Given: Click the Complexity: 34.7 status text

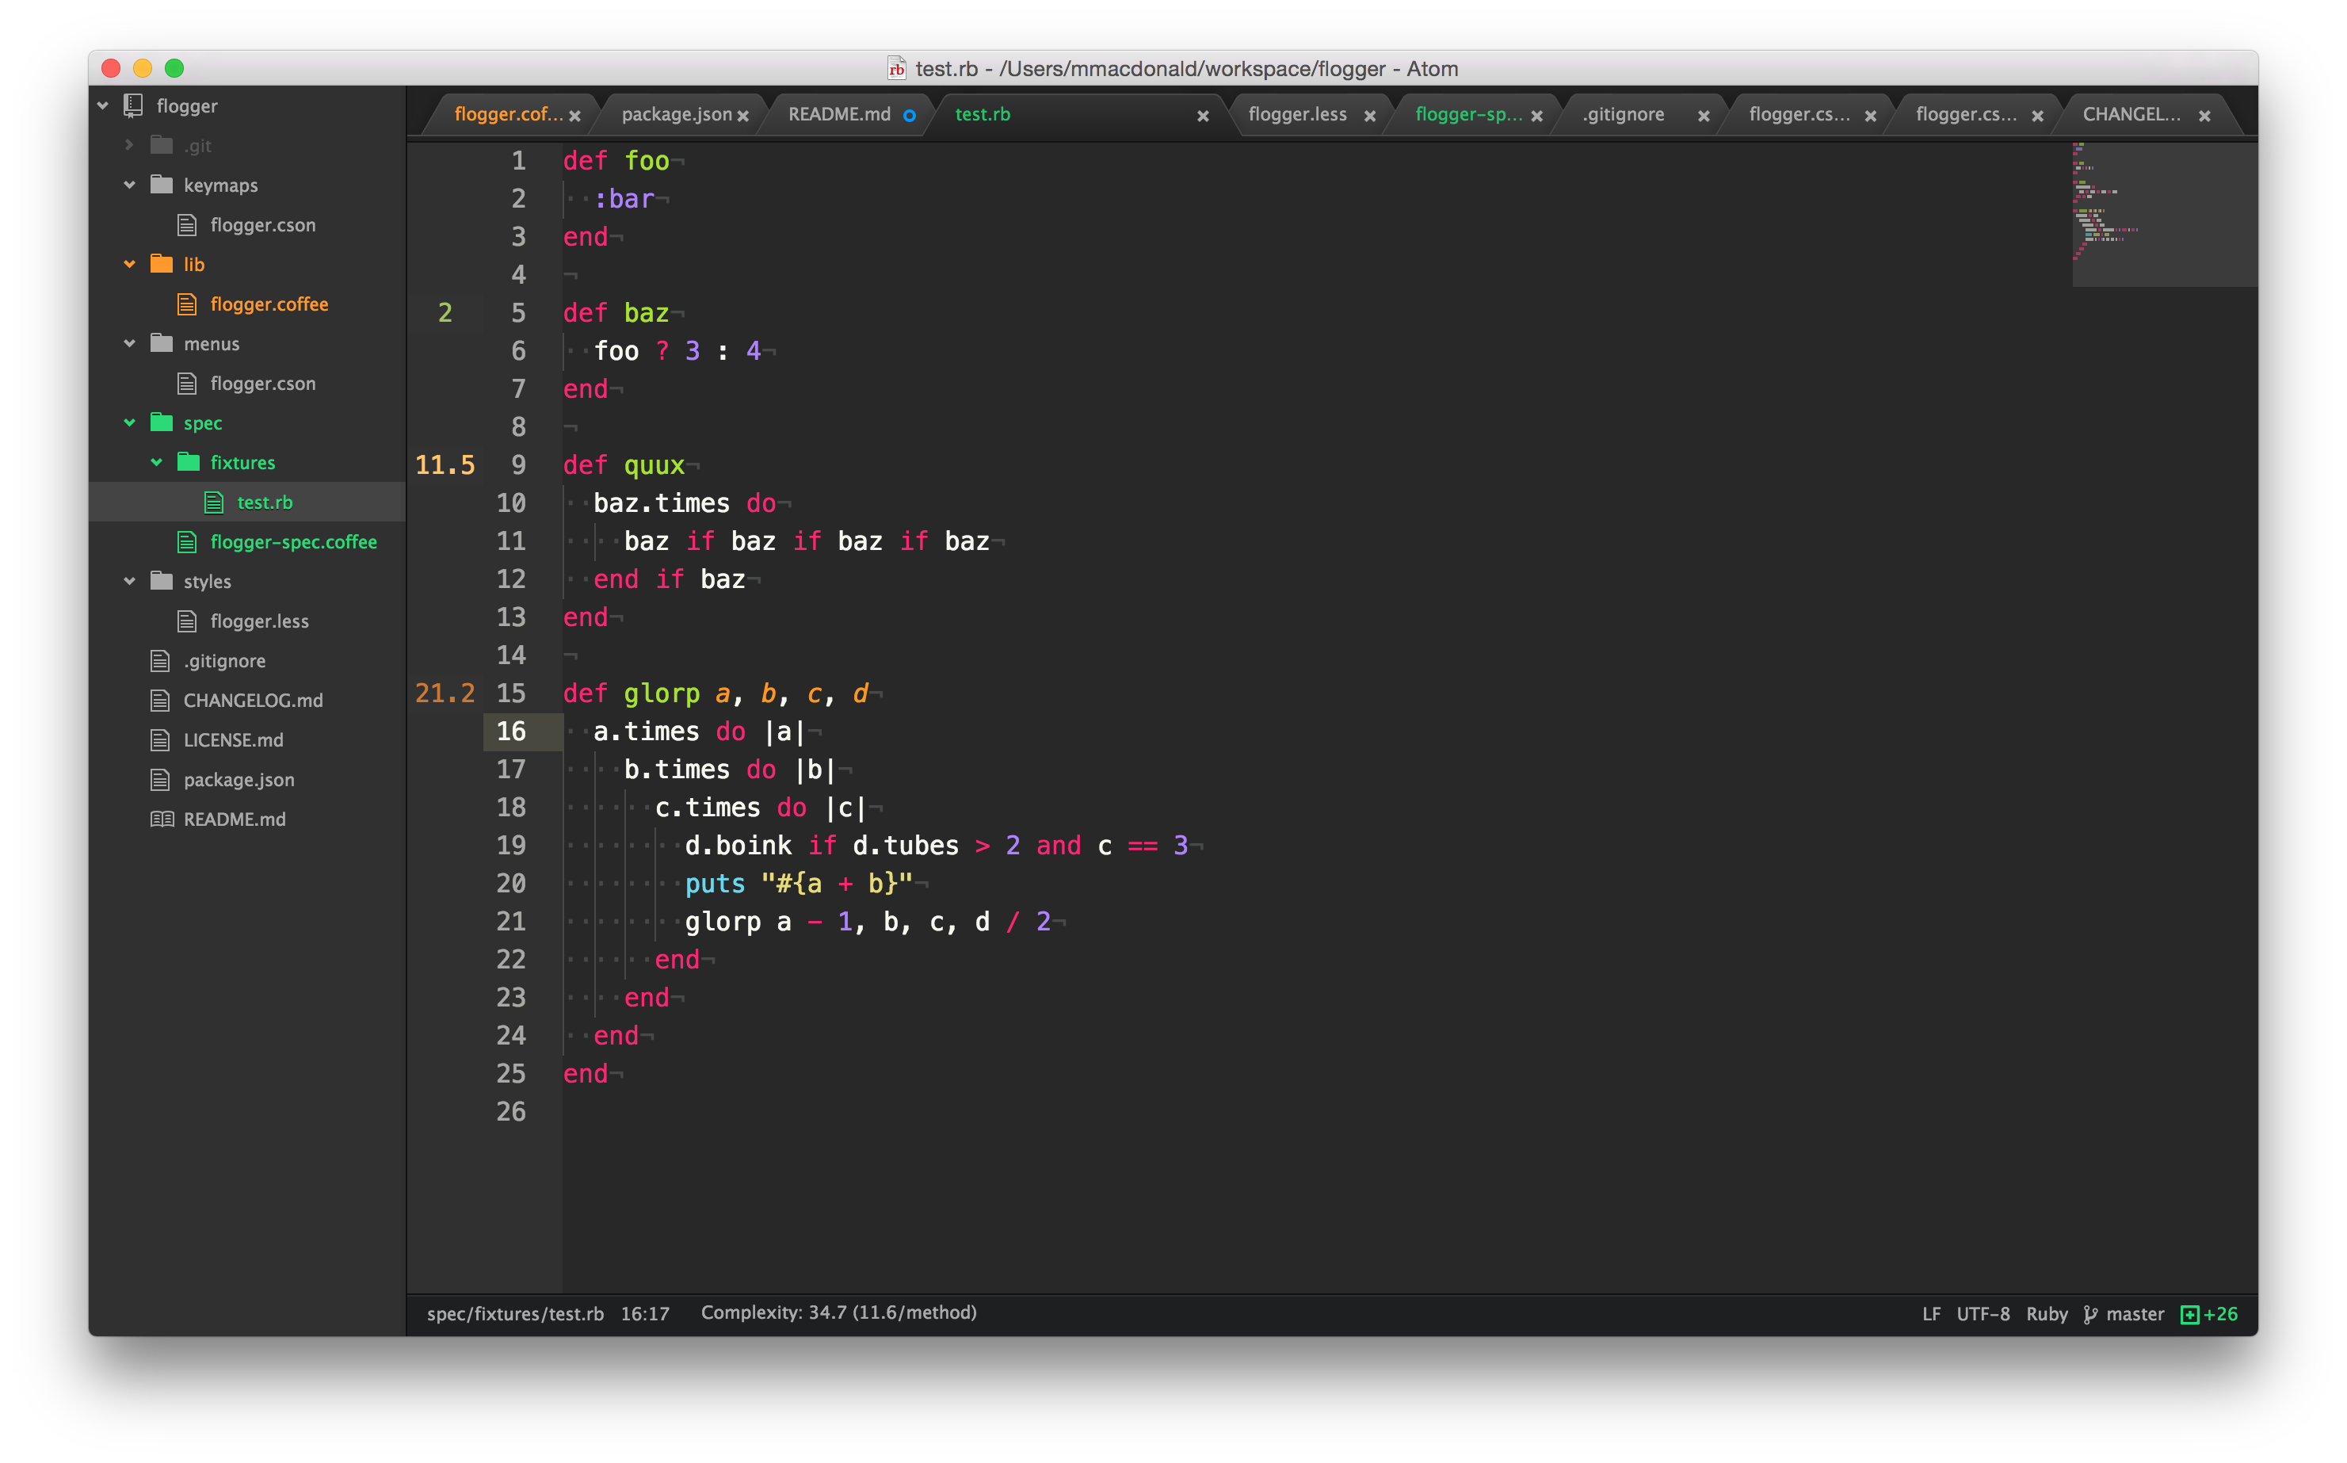Looking at the screenshot, I should click(x=839, y=1313).
